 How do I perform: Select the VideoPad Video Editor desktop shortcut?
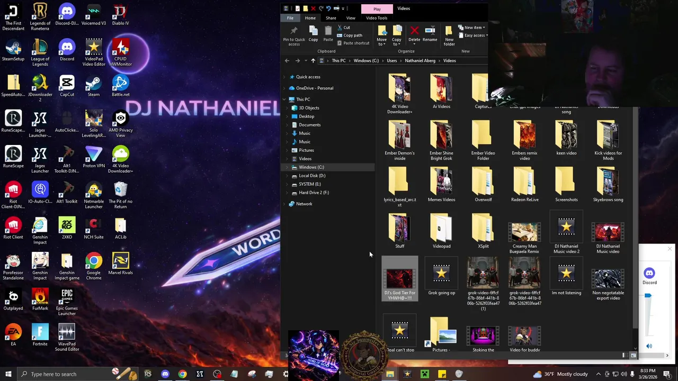pyautogui.click(x=94, y=53)
